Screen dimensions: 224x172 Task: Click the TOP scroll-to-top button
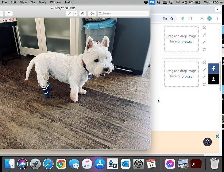coord(207,142)
